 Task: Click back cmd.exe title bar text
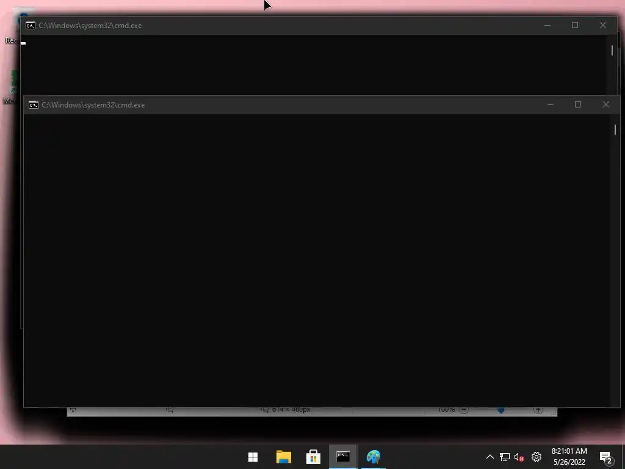click(90, 26)
